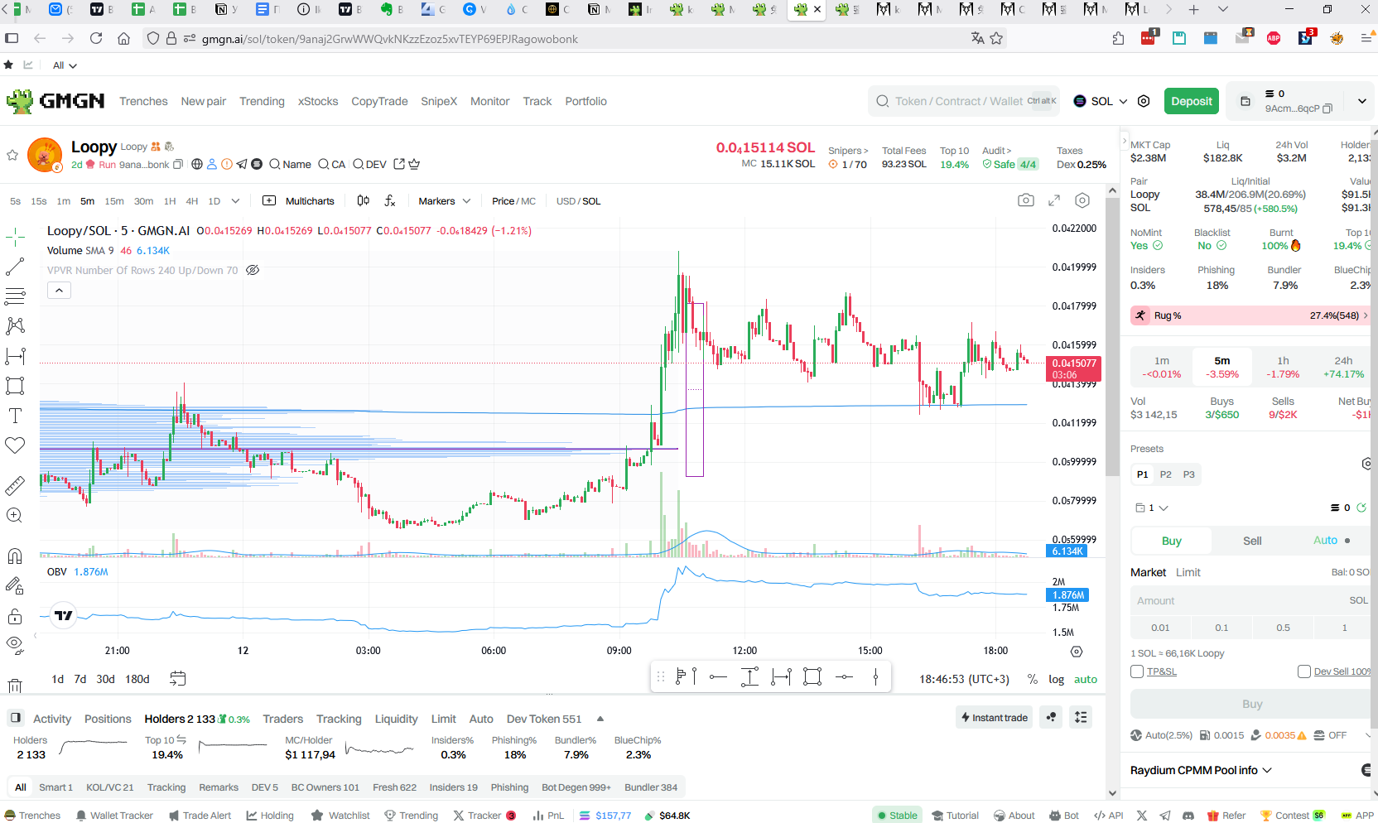Select the text annotation tool
Screen dimensions: 1378x823
click(x=15, y=416)
